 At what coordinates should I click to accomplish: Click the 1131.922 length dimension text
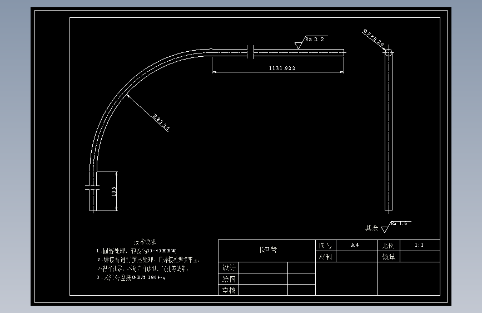pos(282,68)
